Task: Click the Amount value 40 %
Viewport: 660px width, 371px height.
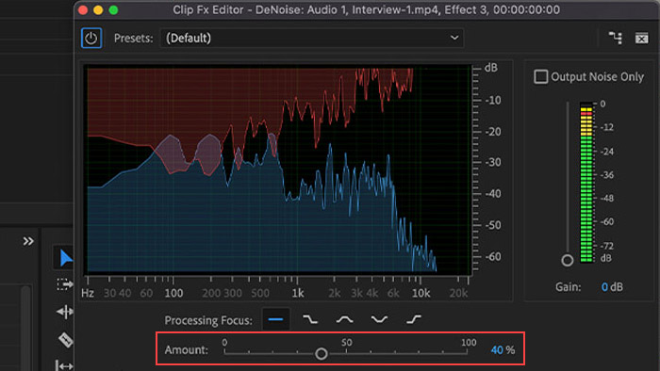Action: (x=503, y=350)
